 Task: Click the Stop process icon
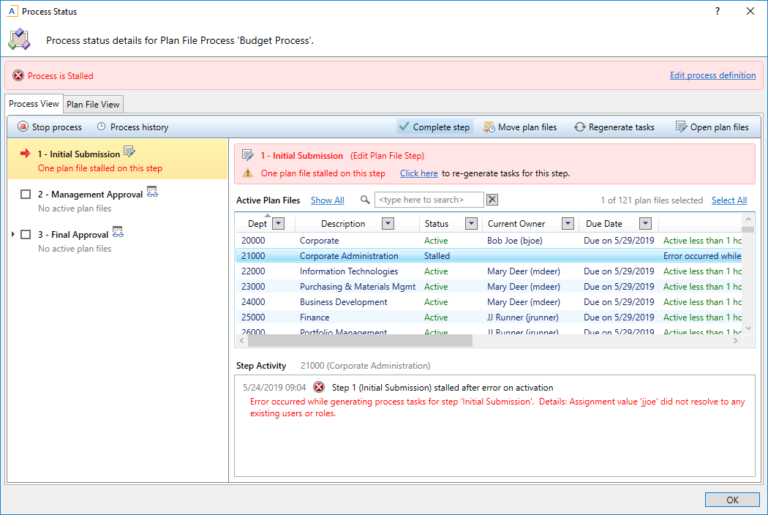[23, 127]
